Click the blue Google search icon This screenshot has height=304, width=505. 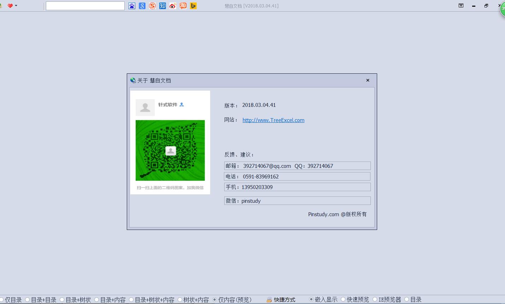pos(142,6)
